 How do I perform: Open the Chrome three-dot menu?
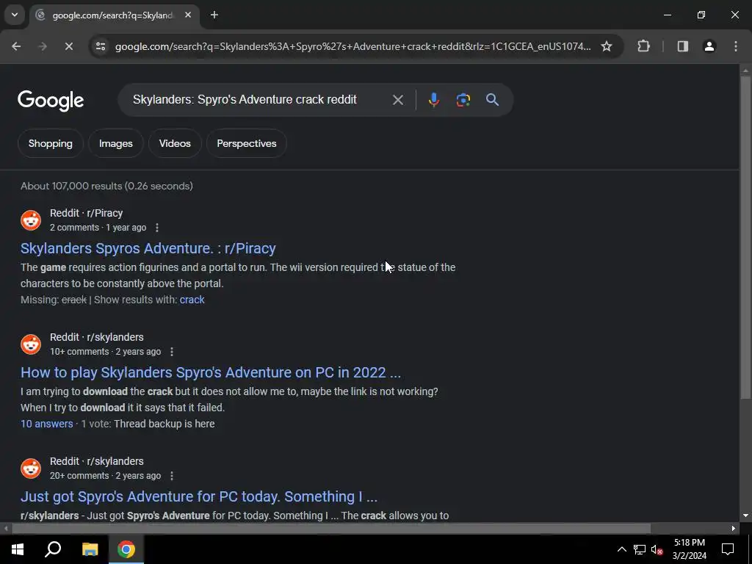(736, 46)
